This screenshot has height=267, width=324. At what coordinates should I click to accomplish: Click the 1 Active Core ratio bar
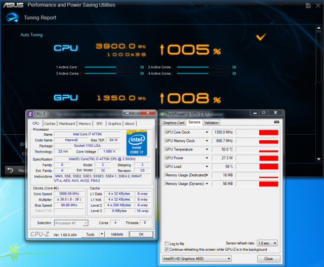[x=110, y=67]
